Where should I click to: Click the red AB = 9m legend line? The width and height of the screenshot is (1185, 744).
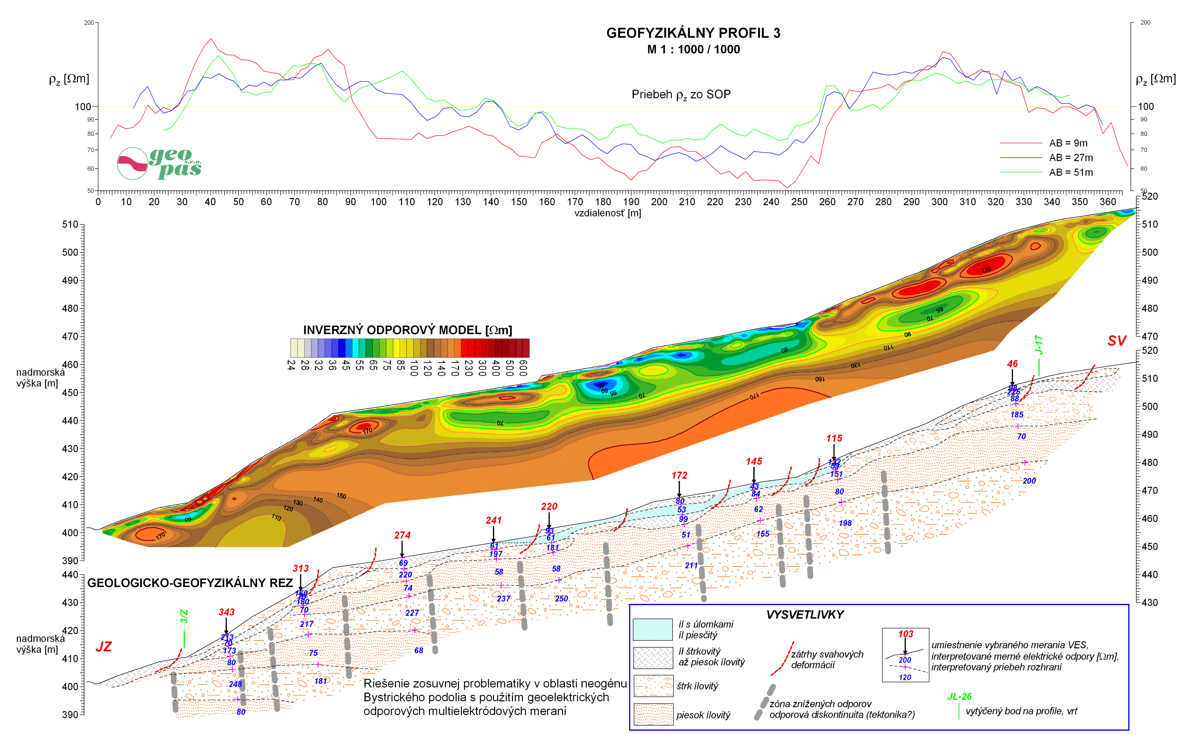click(1021, 143)
